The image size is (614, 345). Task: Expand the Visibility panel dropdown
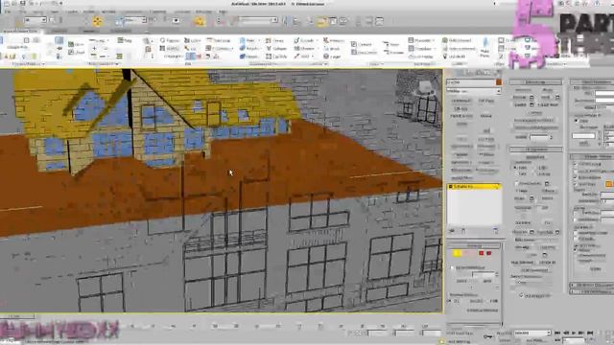pyautogui.click(x=459, y=64)
